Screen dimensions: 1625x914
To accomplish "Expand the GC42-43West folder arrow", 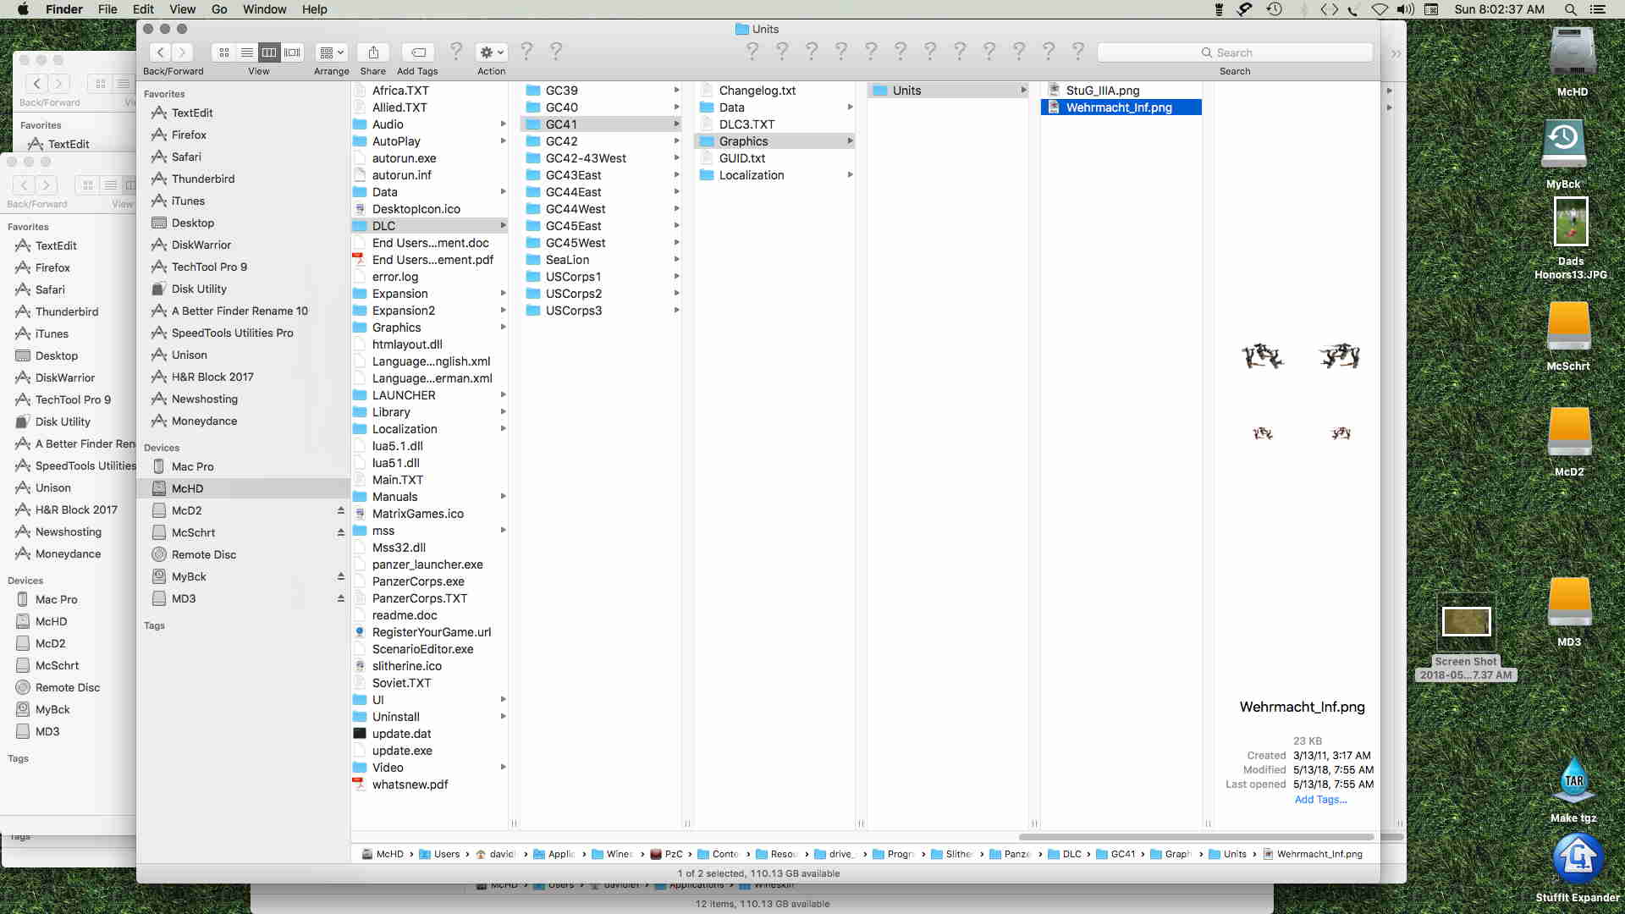I will 676,158.
